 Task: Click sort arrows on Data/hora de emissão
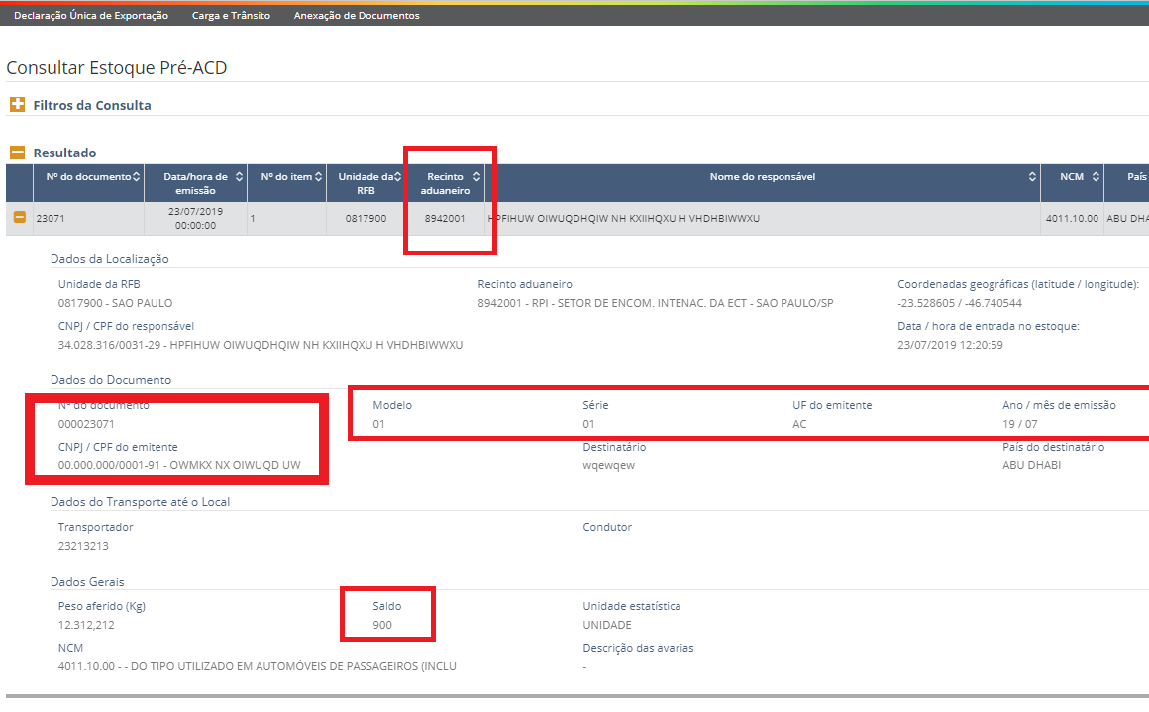pyautogui.click(x=239, y=177)
